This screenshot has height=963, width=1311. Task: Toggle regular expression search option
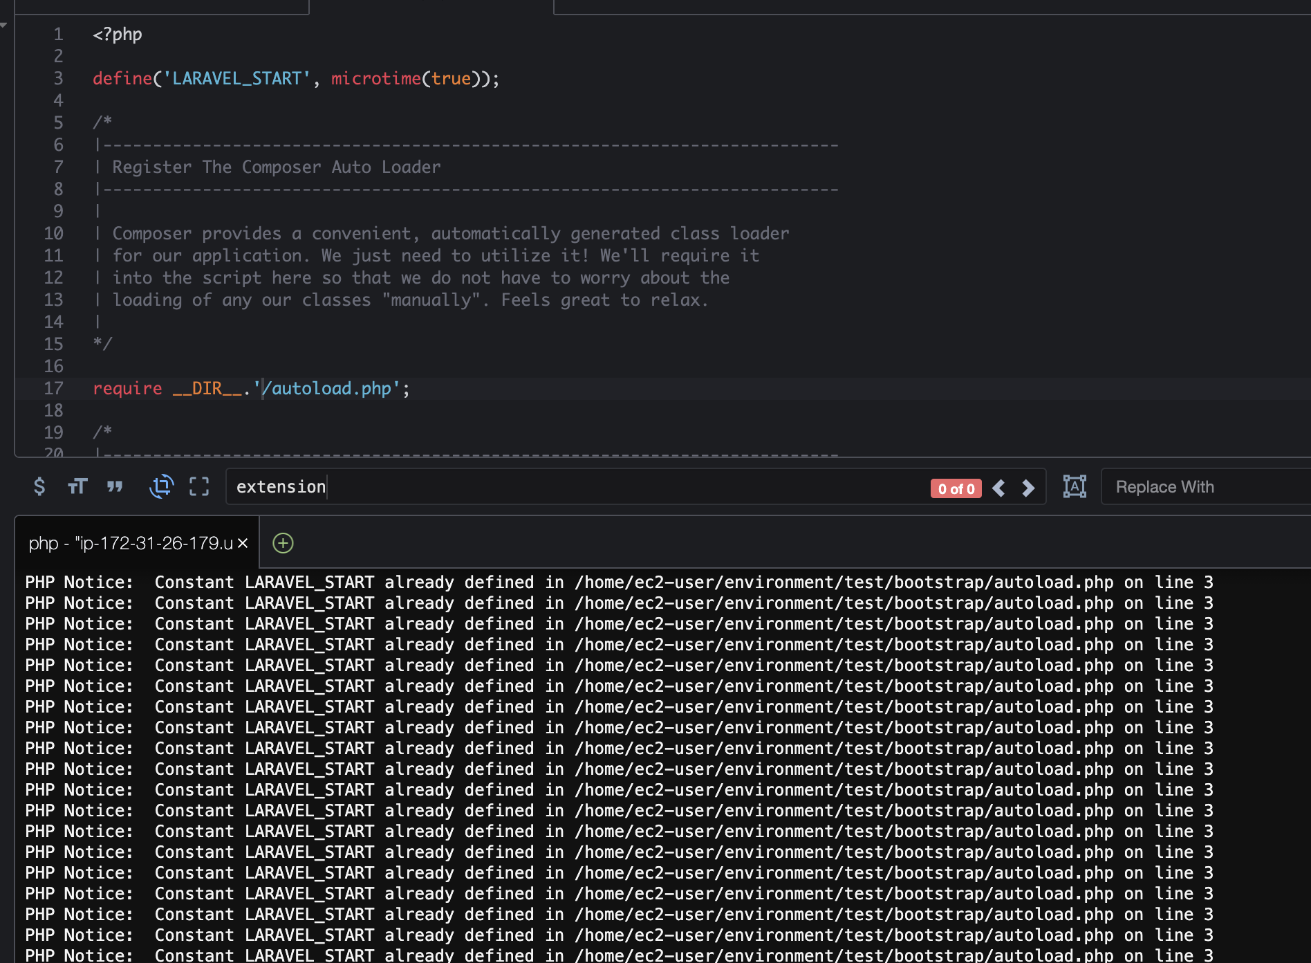39,487
